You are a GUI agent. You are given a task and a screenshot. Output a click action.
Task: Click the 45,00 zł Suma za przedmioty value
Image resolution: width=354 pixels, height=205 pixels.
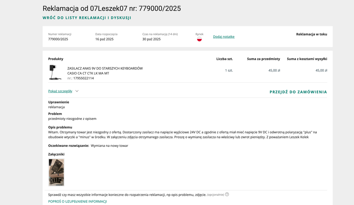[x=274, y=70]
